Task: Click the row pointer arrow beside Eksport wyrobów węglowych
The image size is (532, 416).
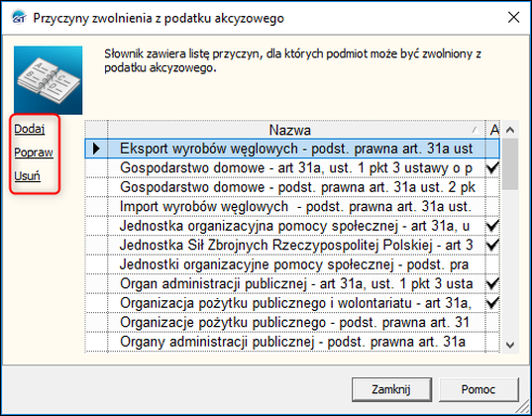Action: (x=96, y=149)
